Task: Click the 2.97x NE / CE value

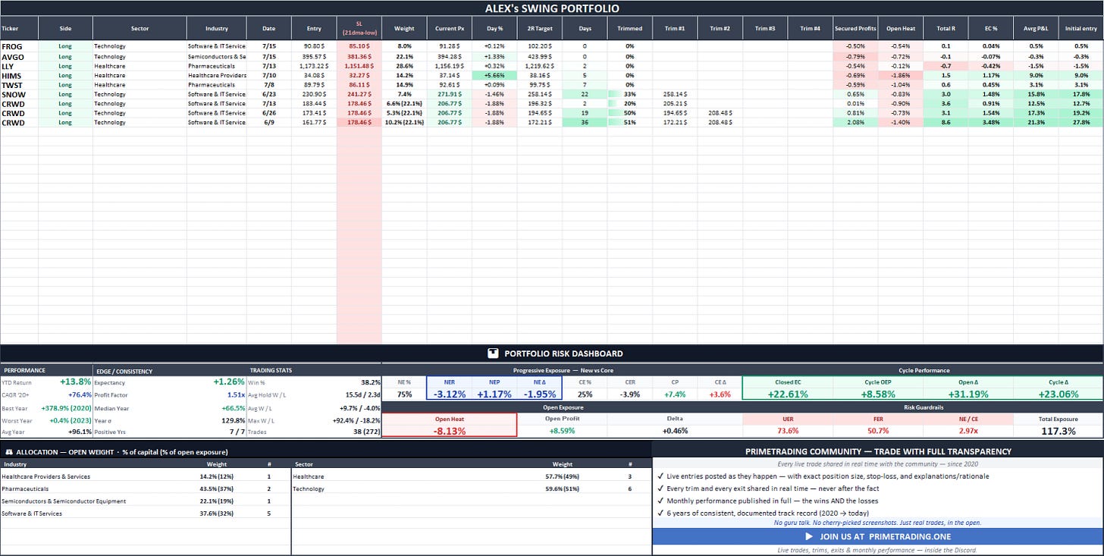Action: pos(968,431)
